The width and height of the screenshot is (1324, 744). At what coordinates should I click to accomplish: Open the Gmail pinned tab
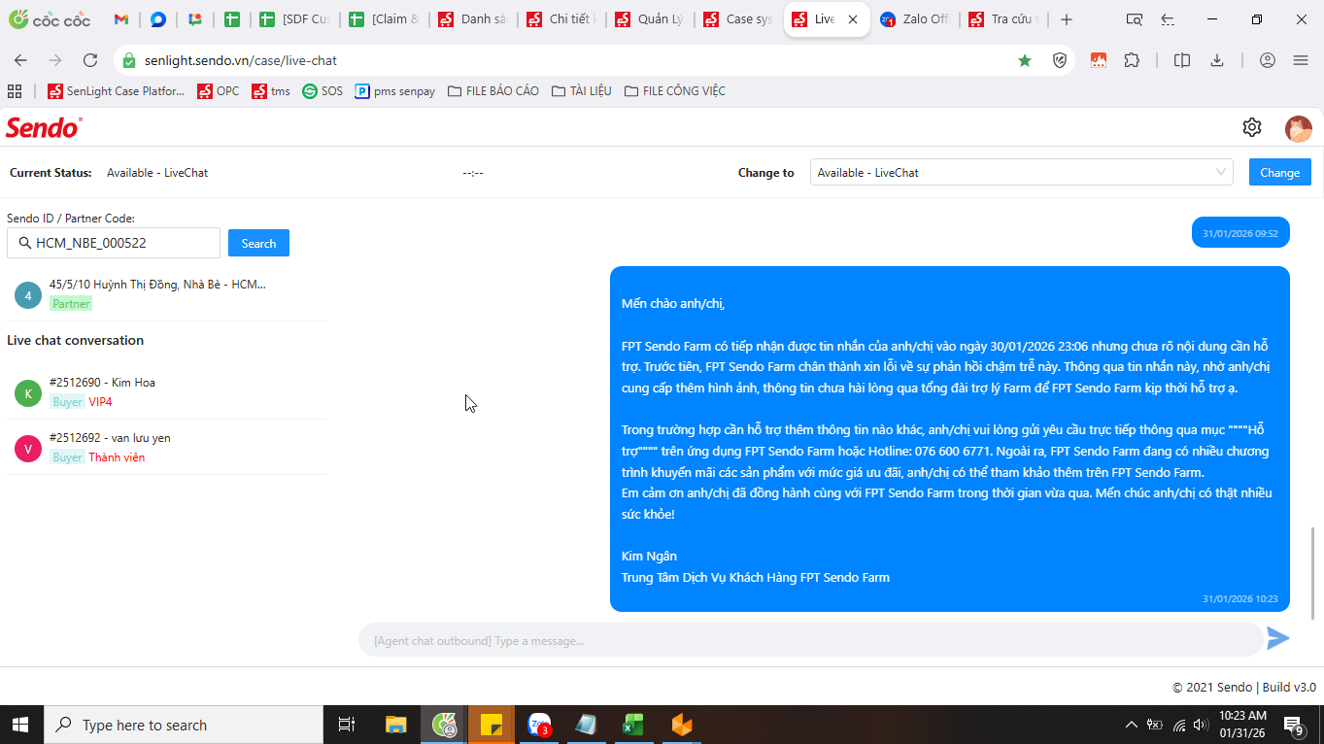120,19
